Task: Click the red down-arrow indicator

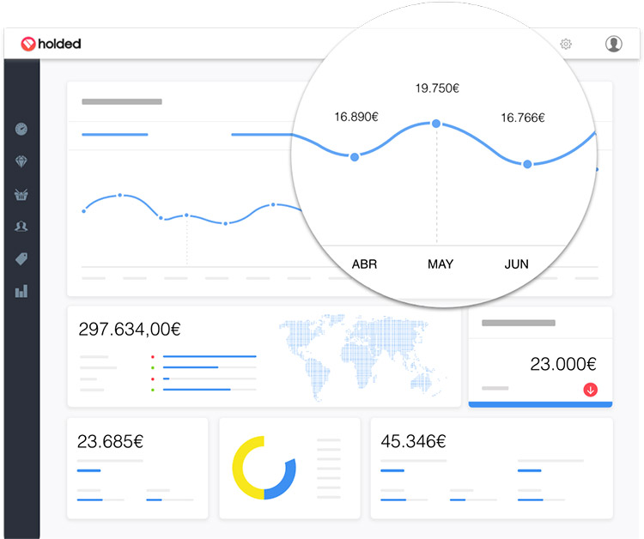Action: click(x=590, y=390)
